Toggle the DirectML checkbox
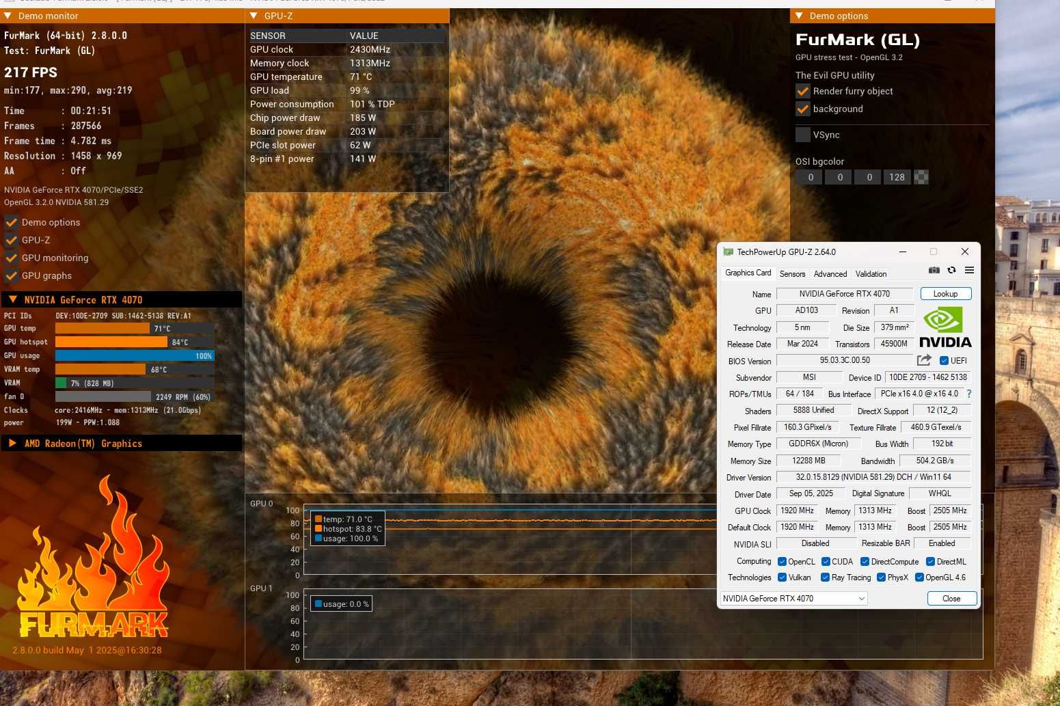Image resolution: width=1060 pixels, height=706 pixels. click(x=930, y=562)
